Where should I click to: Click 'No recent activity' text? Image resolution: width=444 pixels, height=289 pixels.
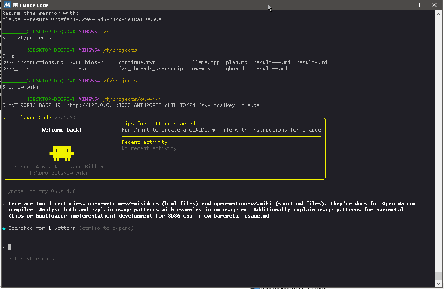[x=149, y=148]
